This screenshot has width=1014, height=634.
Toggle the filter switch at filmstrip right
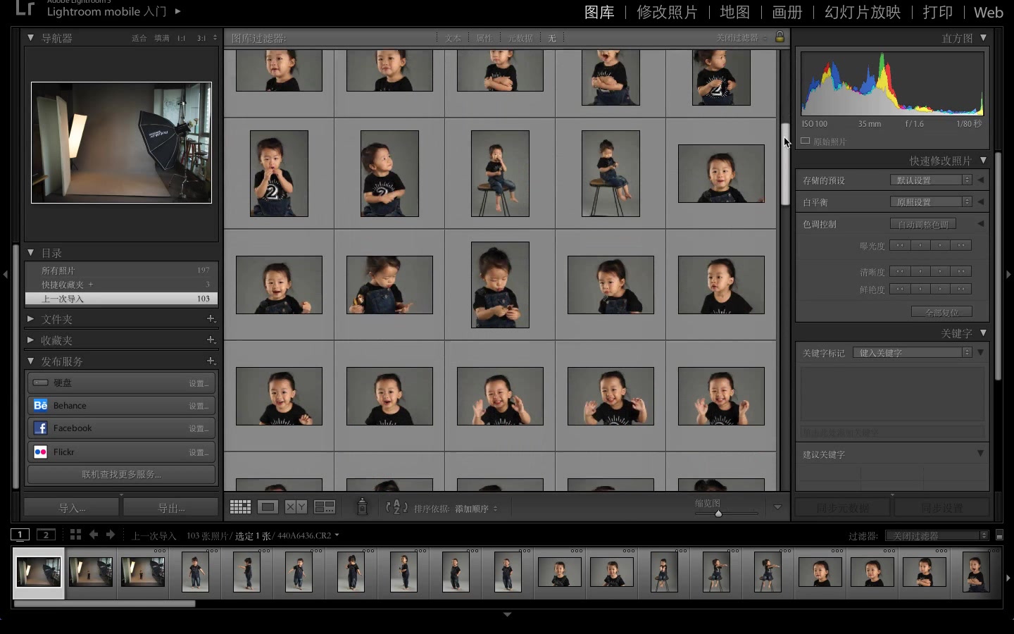[999, 535]
